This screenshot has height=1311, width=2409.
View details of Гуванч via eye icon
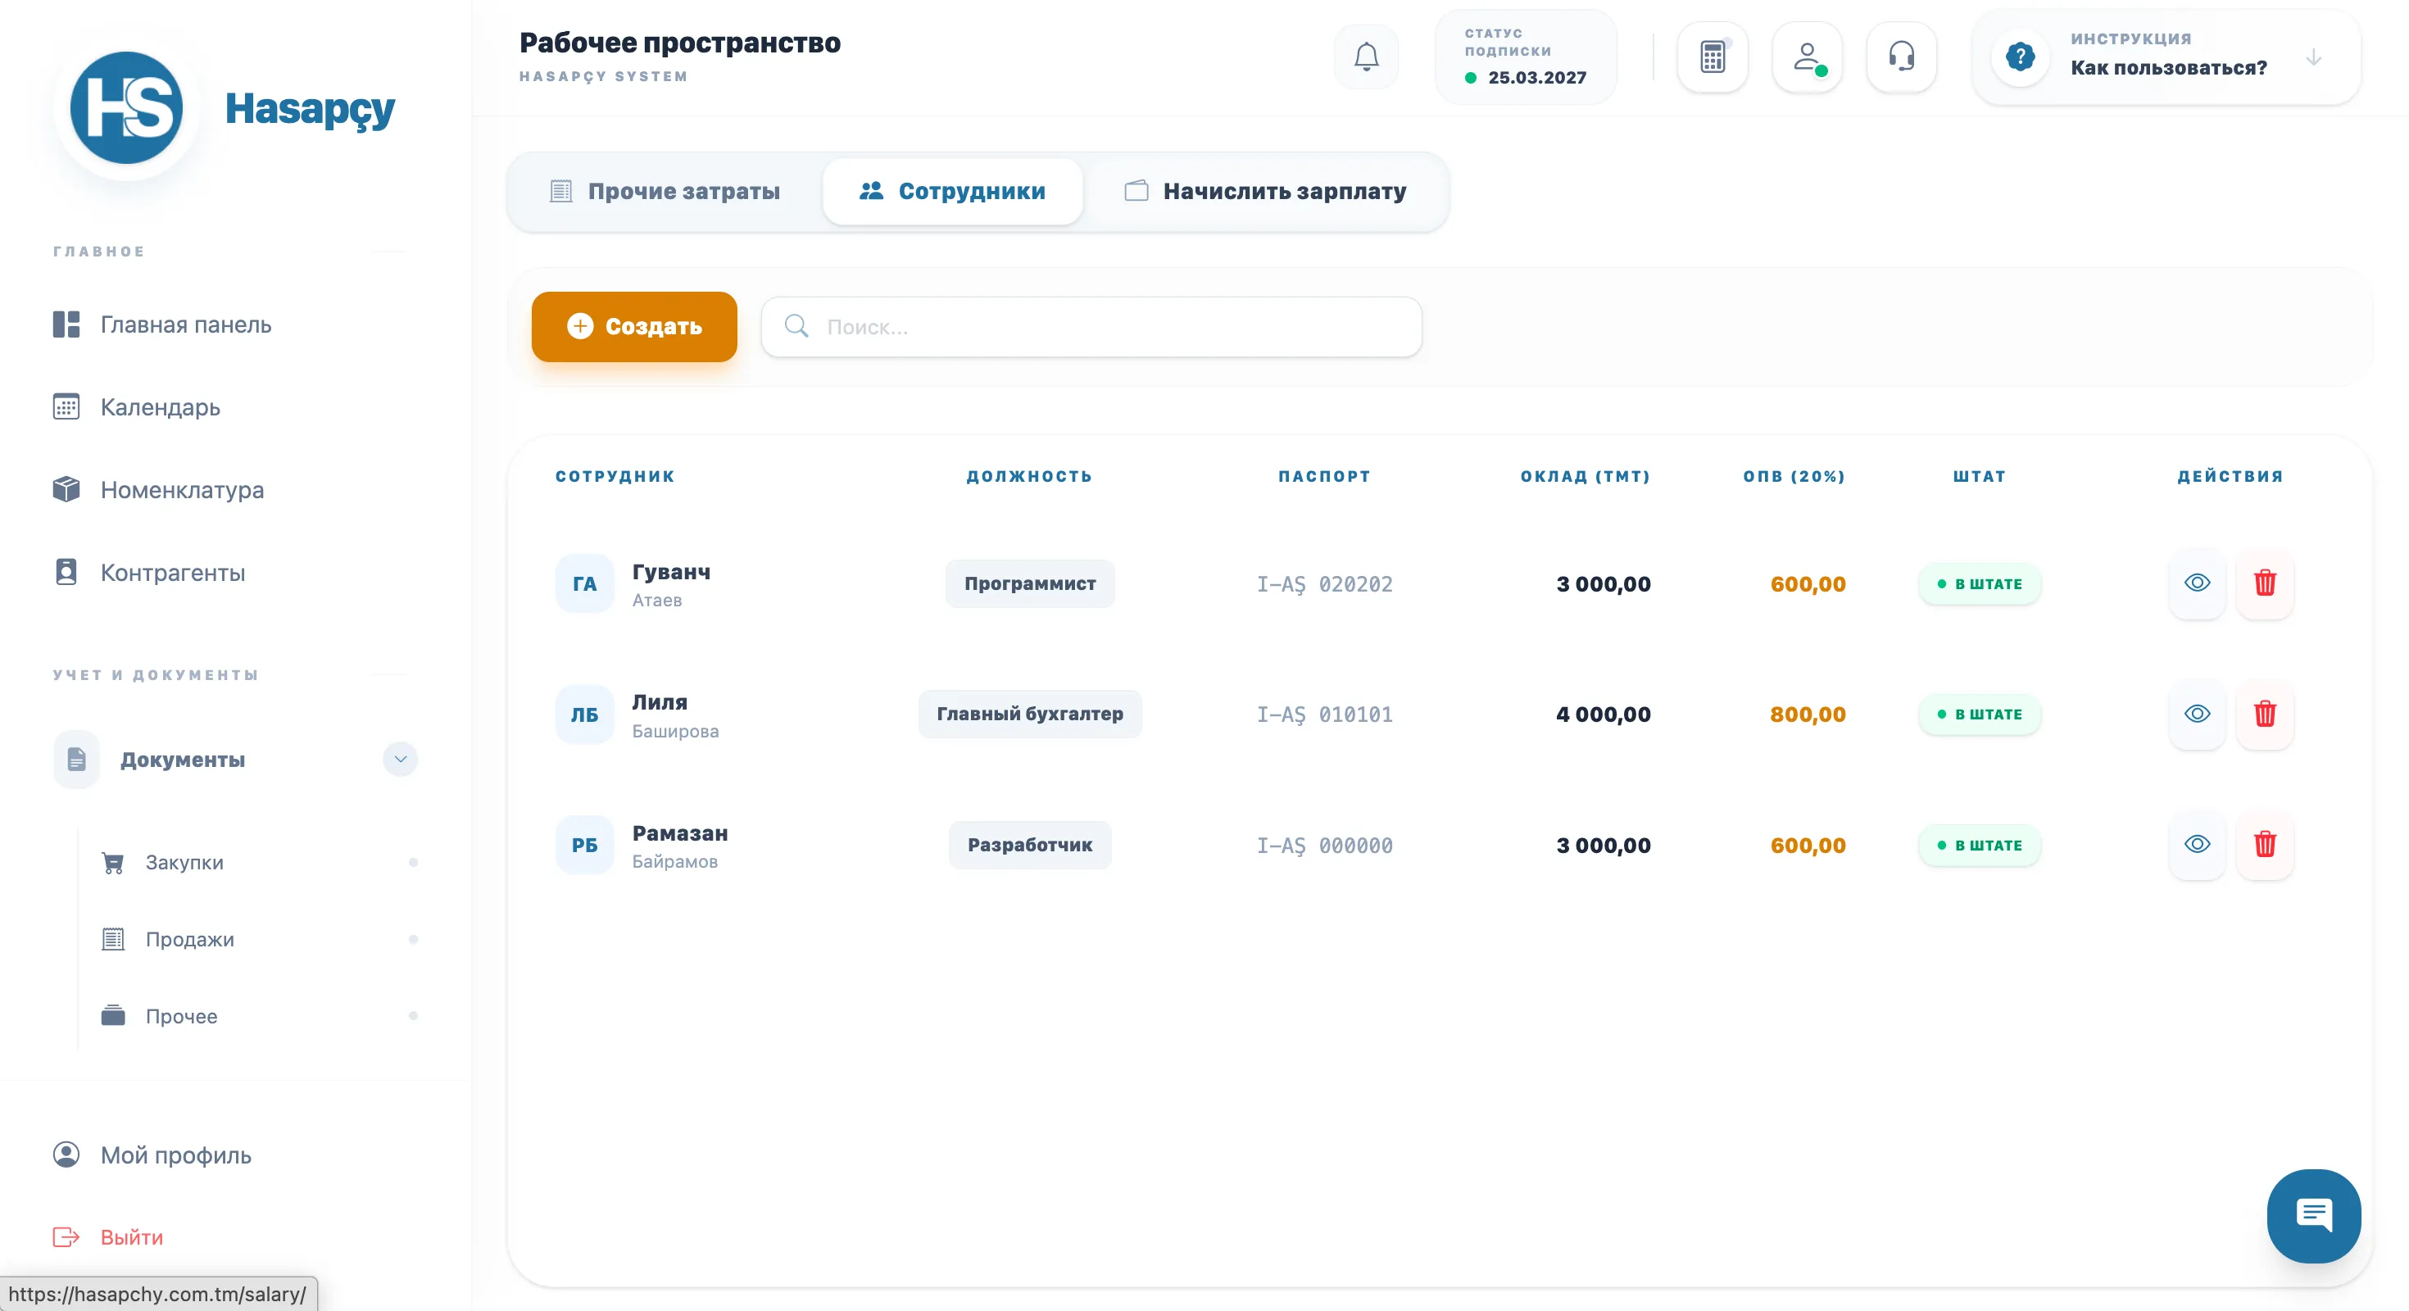tap(2197, 583)
